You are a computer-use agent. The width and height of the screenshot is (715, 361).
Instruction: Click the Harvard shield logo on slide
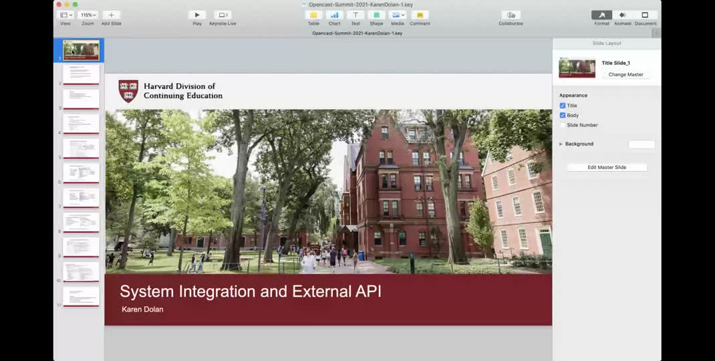click(128, 92)
